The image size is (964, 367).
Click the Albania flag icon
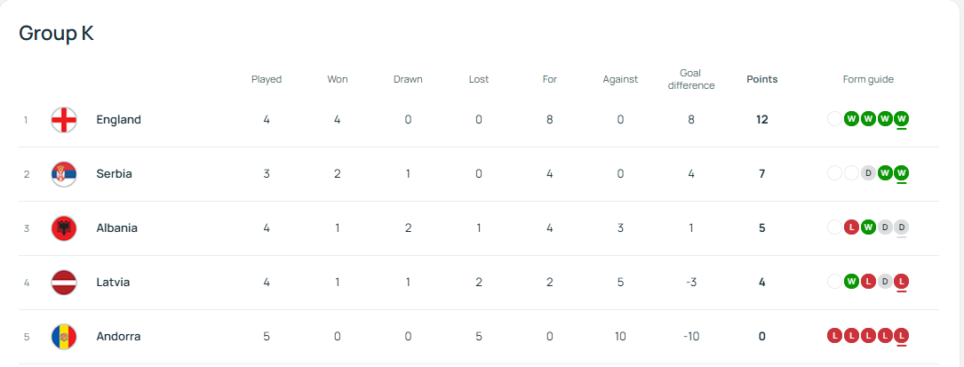[64, 228]
